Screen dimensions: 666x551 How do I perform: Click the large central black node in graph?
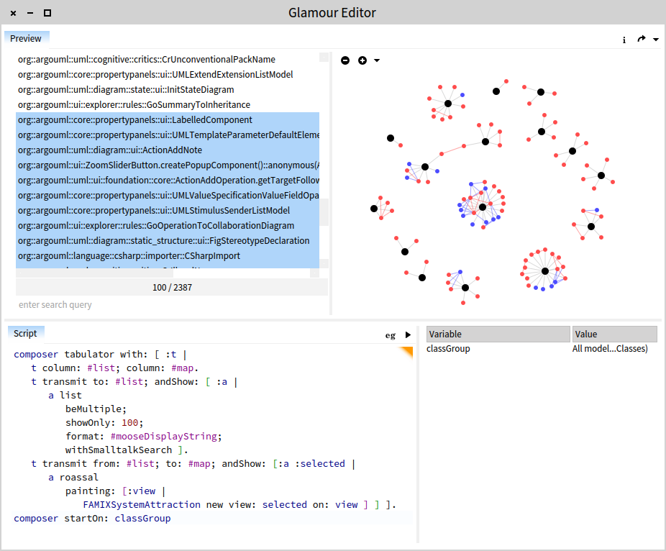[x=483, y=207]
